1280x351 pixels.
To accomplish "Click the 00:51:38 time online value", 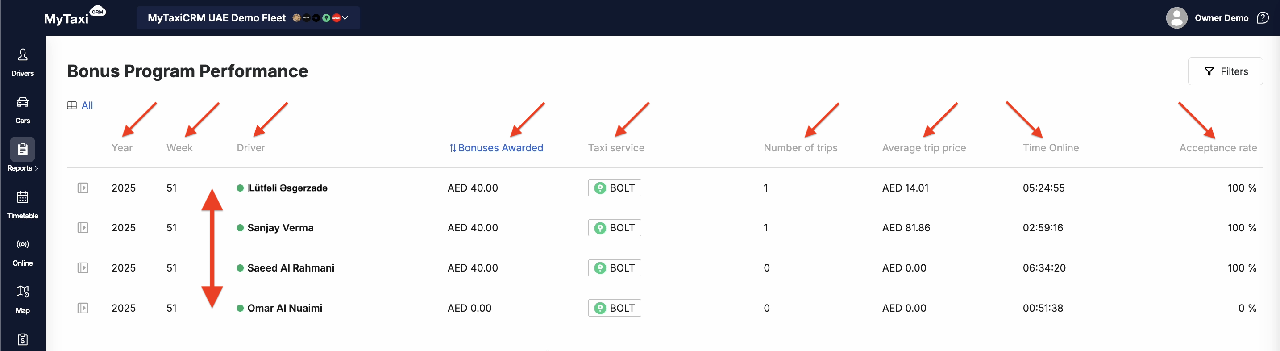I will tap(1043, 308).
